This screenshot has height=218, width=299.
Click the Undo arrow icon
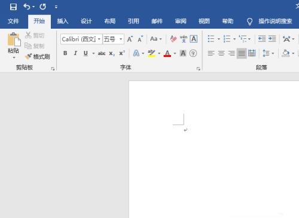click(27, 7)
